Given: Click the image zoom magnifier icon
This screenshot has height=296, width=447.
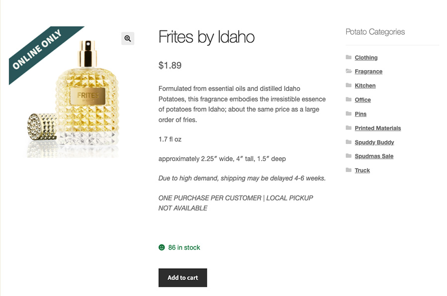Looking at the screenshot, I should pos(128,38).
